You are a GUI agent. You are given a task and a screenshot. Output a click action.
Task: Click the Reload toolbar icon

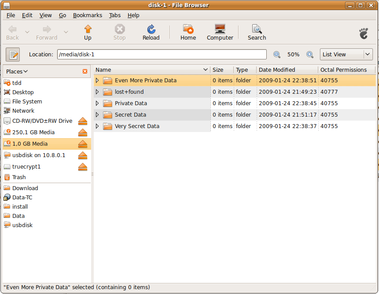coord(151,33)
